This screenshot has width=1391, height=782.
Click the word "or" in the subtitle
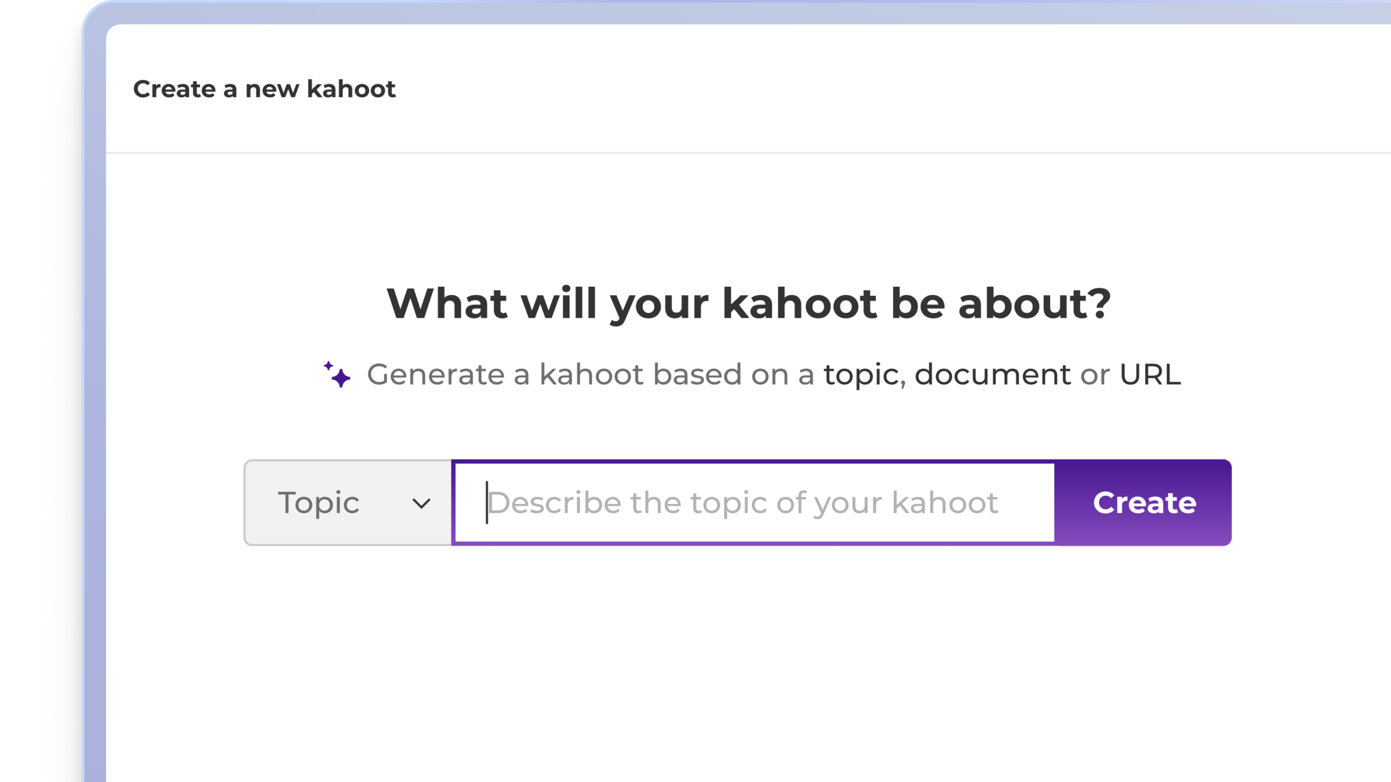[x=1095, y=375]
